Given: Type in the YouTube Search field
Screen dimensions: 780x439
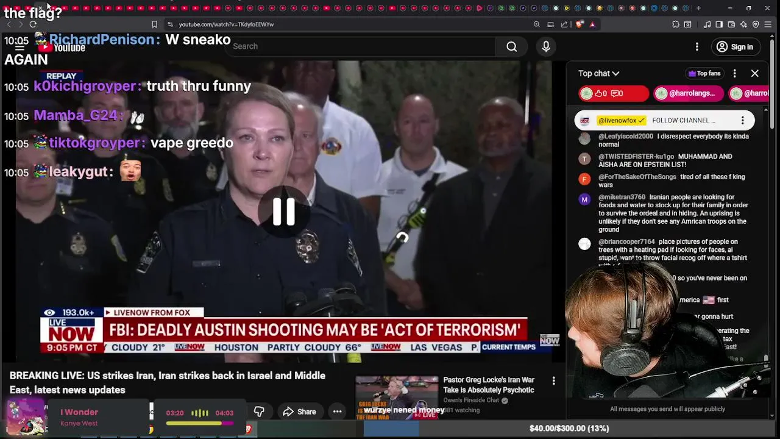Looking at the screenshot, I should [x=360, y=46].
